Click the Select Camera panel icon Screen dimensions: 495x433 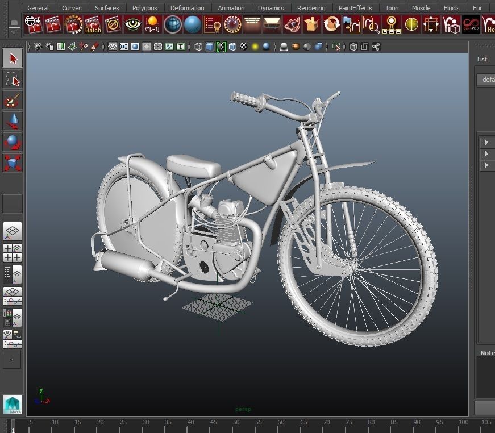pyautogui.click(x=38, y=47)
